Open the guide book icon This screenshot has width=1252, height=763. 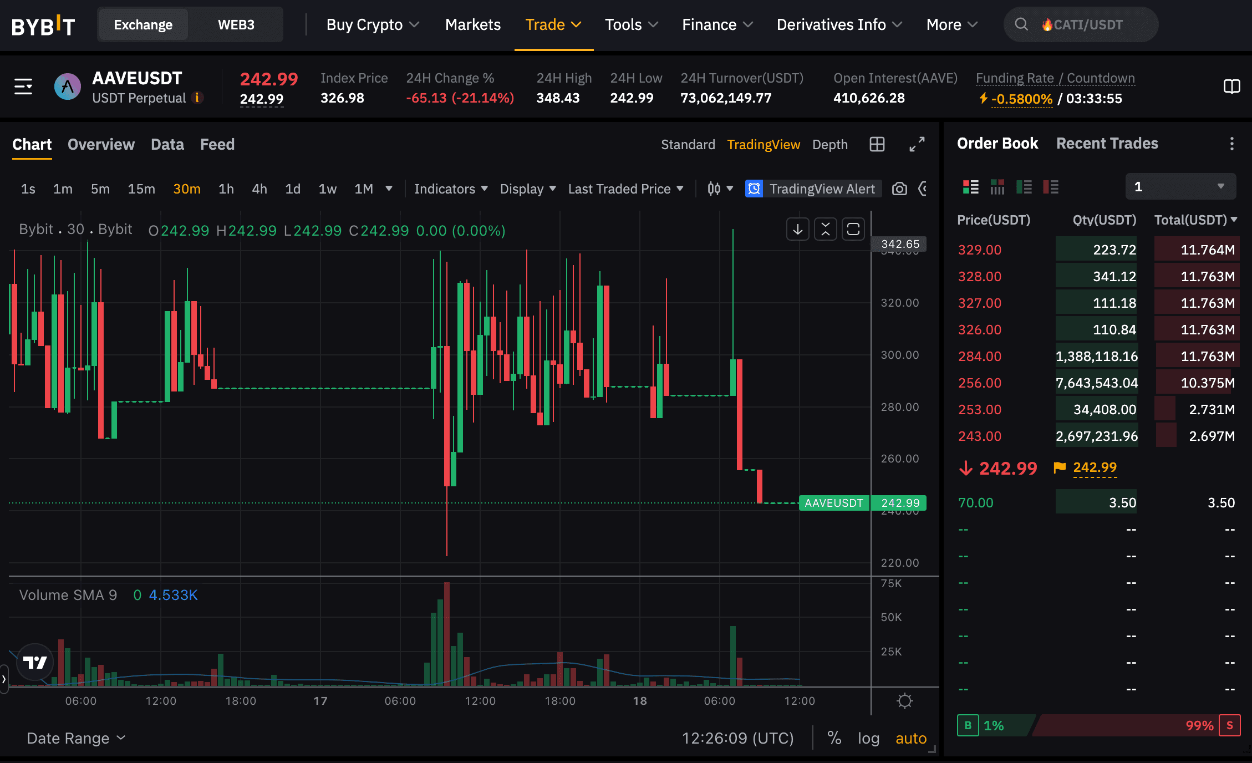tap(1231, 87)
